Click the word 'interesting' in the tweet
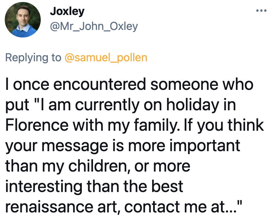This screenshot has height=224, width=277. [x=44, y=187]
